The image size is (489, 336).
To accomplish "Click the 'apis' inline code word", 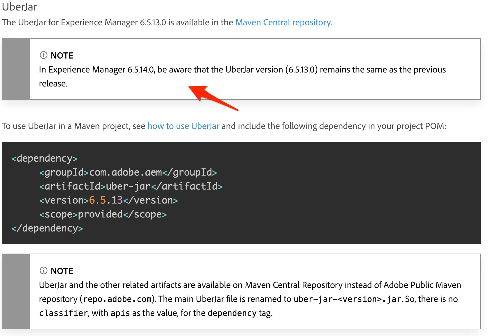I will 120,313.
